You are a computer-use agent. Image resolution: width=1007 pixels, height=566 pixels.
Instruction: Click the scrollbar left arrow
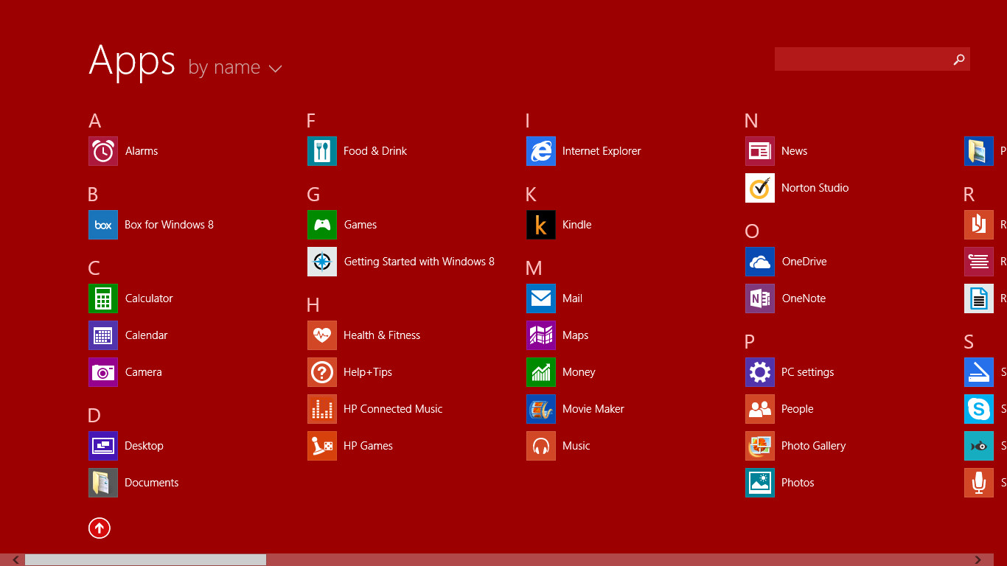[x=16, y=560]
